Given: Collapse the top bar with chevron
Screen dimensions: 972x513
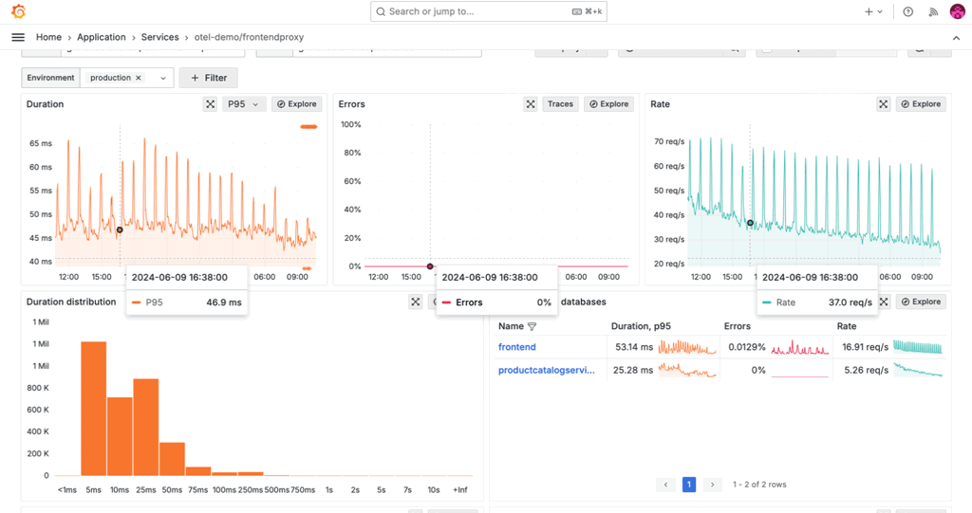Looking at the screenshot, I should click(x=956, y=38).
